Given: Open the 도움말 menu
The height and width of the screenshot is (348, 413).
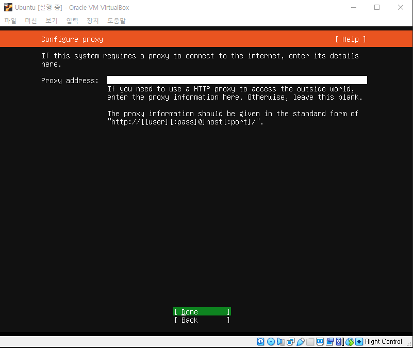Looking at the screenshot, I should click(x=117, y=21).
